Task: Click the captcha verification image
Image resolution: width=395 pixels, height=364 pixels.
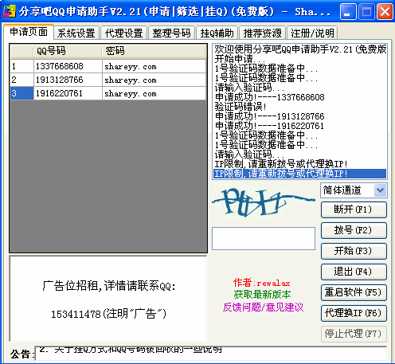Action: pyautogui.click(x=264, y=202)
